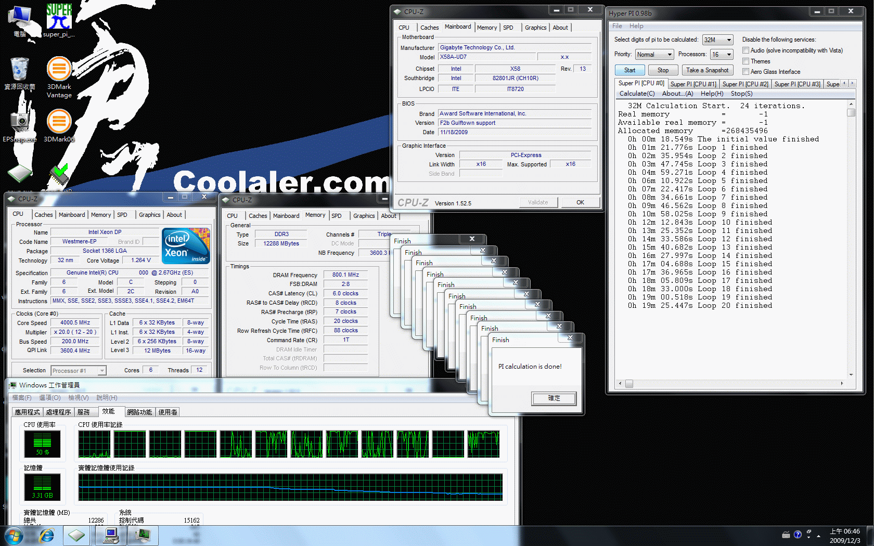
Task: Launch the 3DMark06 desktop icon
Action: click(x=59, y=125)
